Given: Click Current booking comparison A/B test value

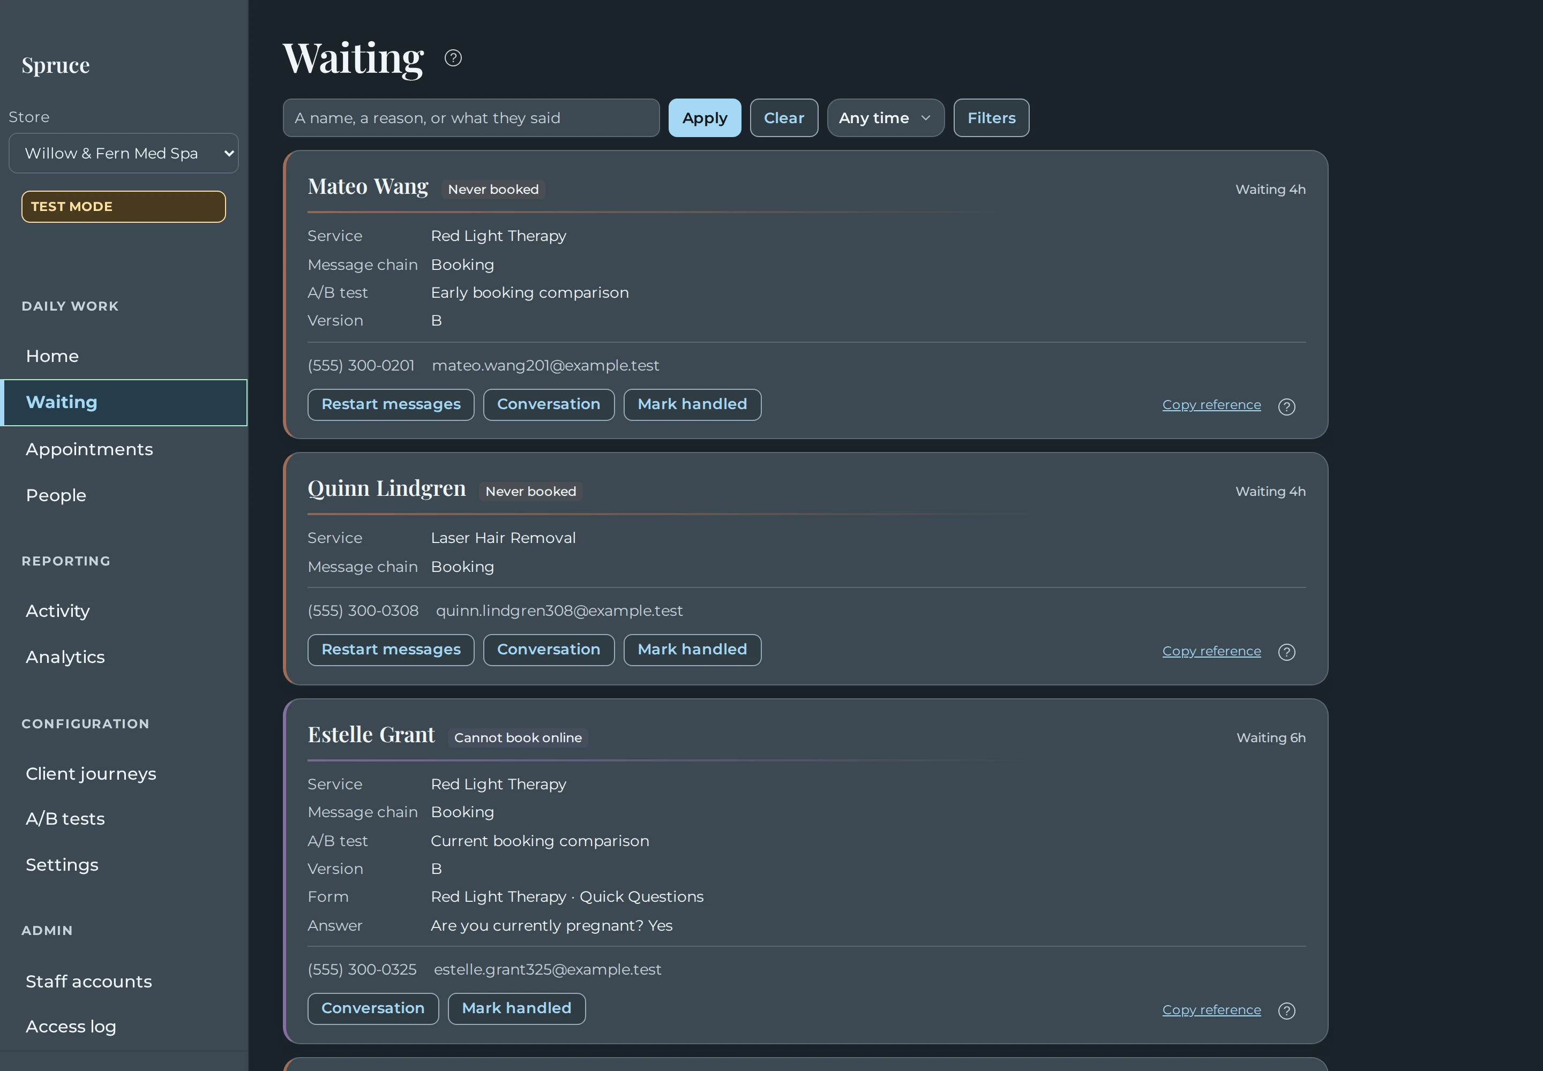Looking at the screenshot, I should pos(540,841).
